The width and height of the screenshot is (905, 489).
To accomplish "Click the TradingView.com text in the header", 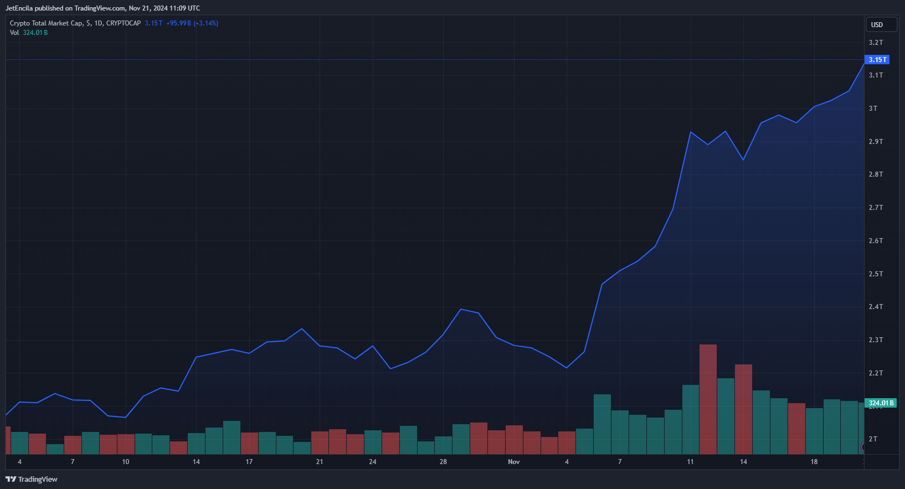I will 100,8.
